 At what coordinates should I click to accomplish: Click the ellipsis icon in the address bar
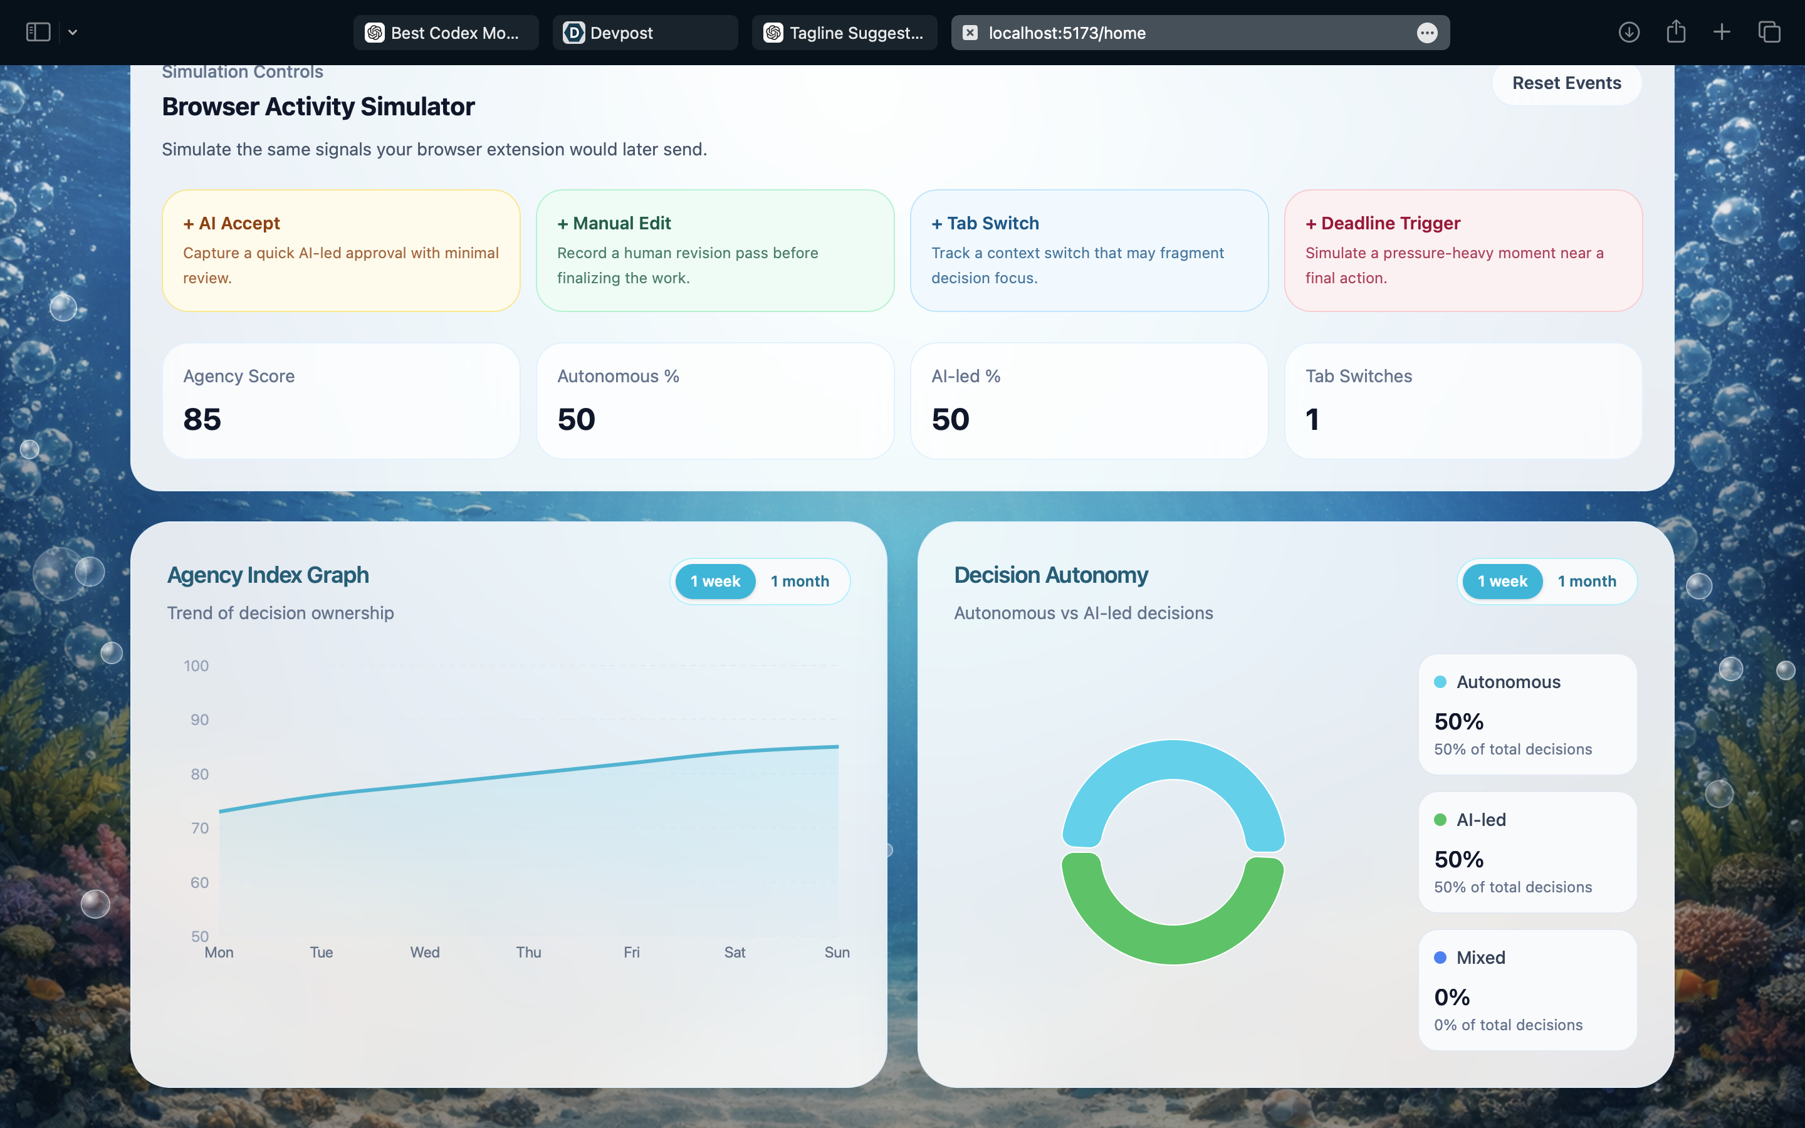[x=1427, y=33]
